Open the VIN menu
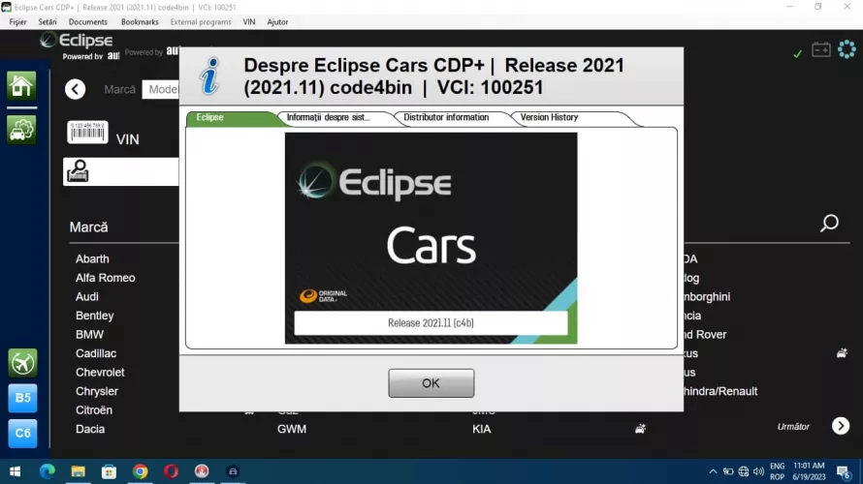863x484 pixels. (x=249, y=22)
